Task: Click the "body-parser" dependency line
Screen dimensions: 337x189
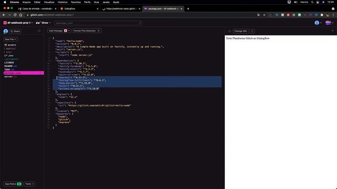Action: (x=75, y=83)
